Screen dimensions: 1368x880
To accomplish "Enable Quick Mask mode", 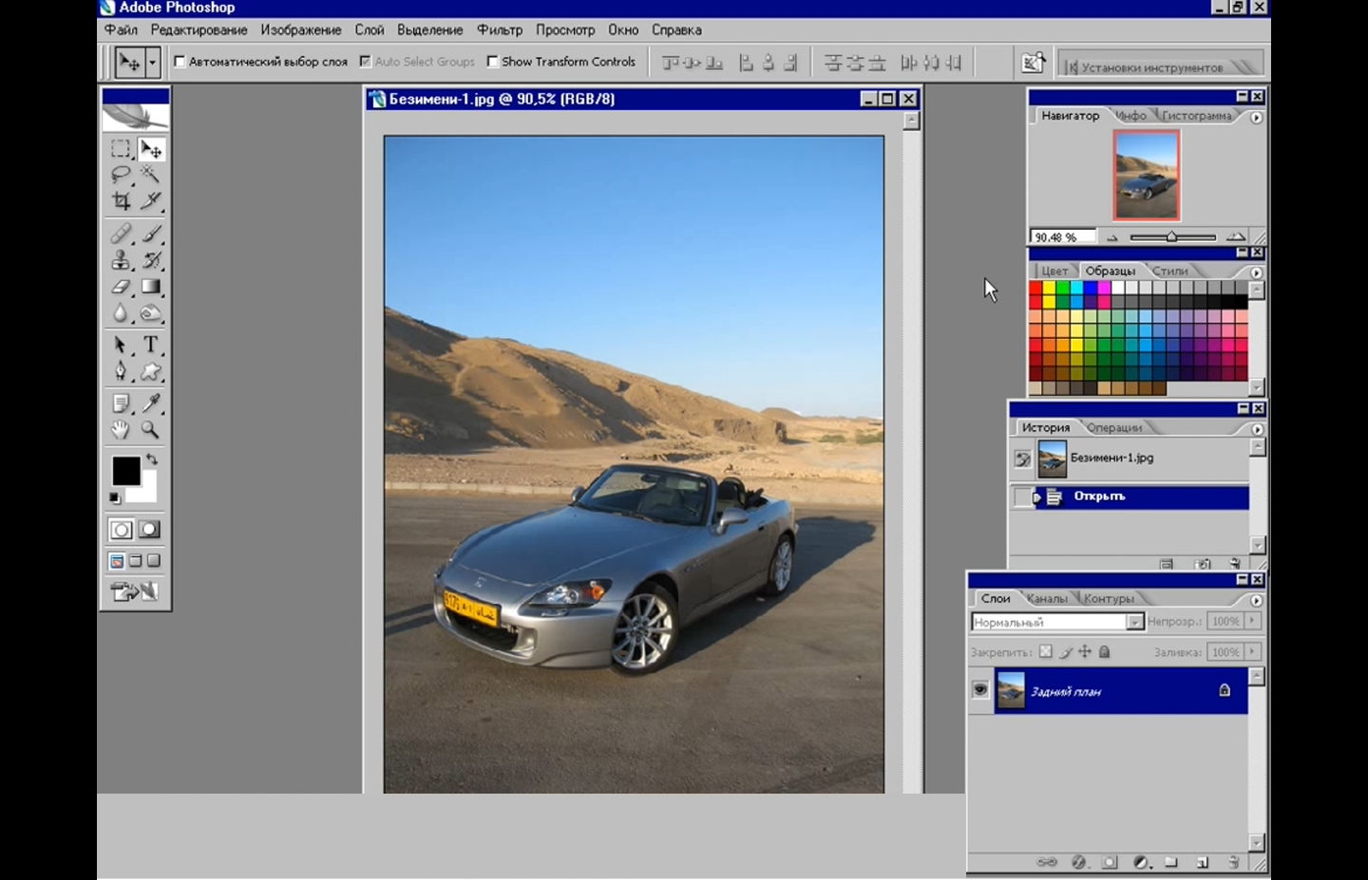I will tap(150, 530).
